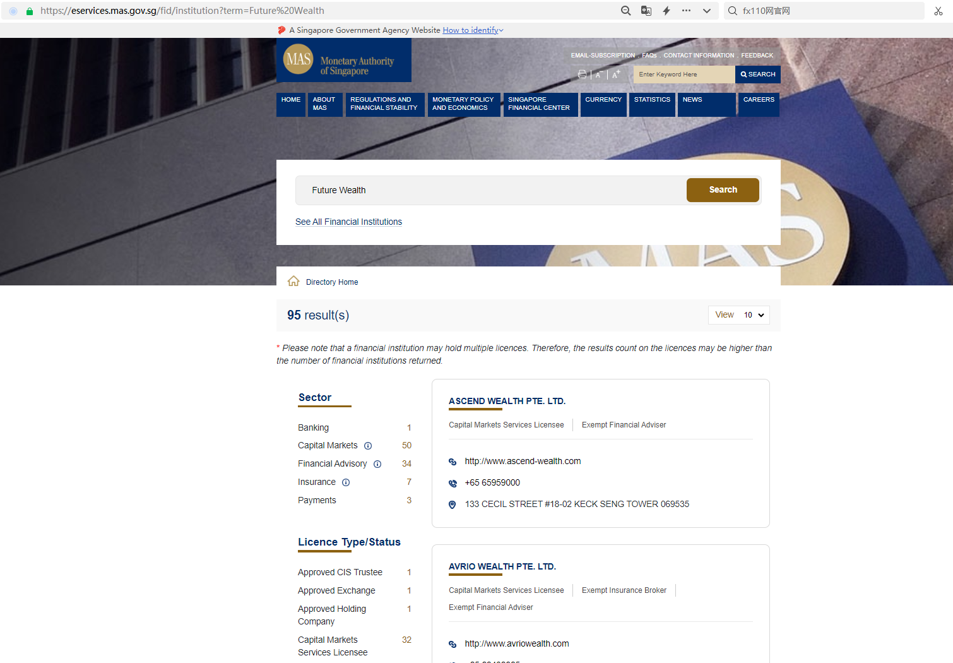Open the Financial Advisory info icon
The width and height of the screenshot is (953, 663).
(x=377, y=464)
